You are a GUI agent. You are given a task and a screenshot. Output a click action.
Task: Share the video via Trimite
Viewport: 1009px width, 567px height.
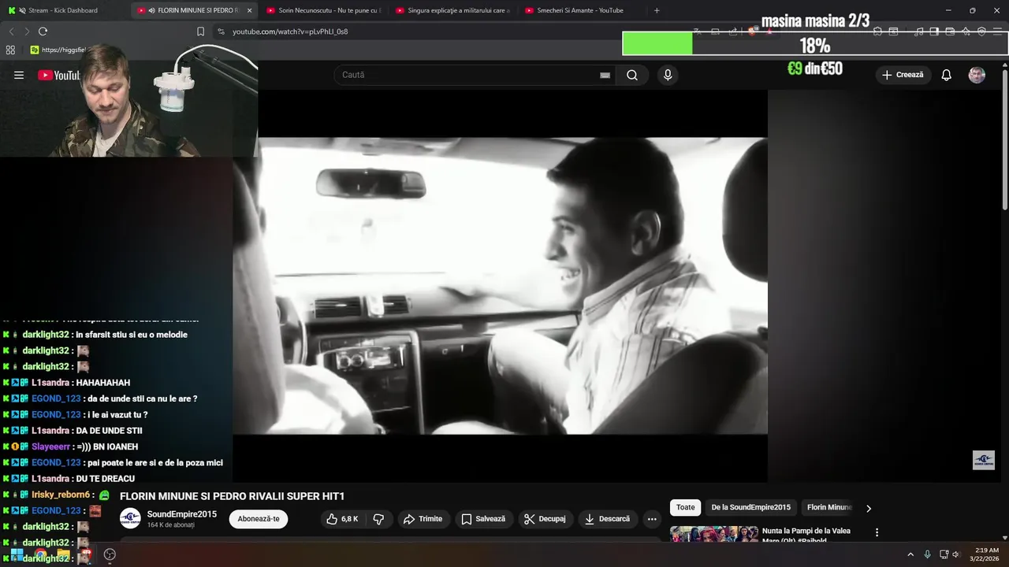click(x=423, y=519)
